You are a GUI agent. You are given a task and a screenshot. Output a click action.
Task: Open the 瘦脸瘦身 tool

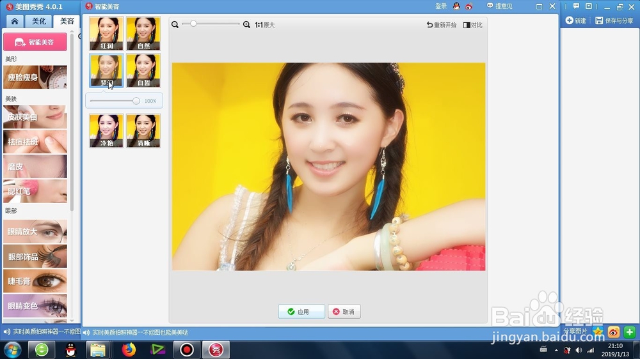pyautogui.click(x=35, y=77)
